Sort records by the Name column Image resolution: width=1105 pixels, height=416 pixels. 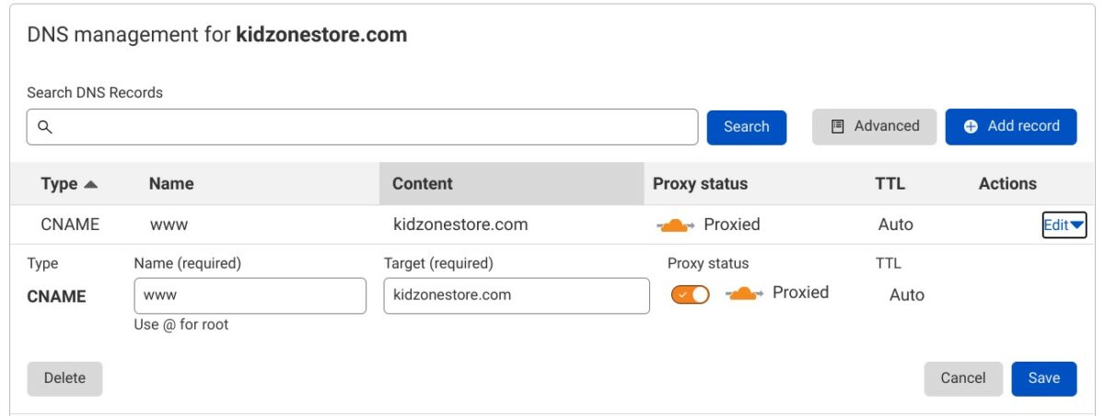[x=171, y=184]
